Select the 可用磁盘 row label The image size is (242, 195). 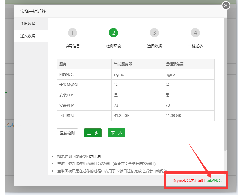pos(67,116)
